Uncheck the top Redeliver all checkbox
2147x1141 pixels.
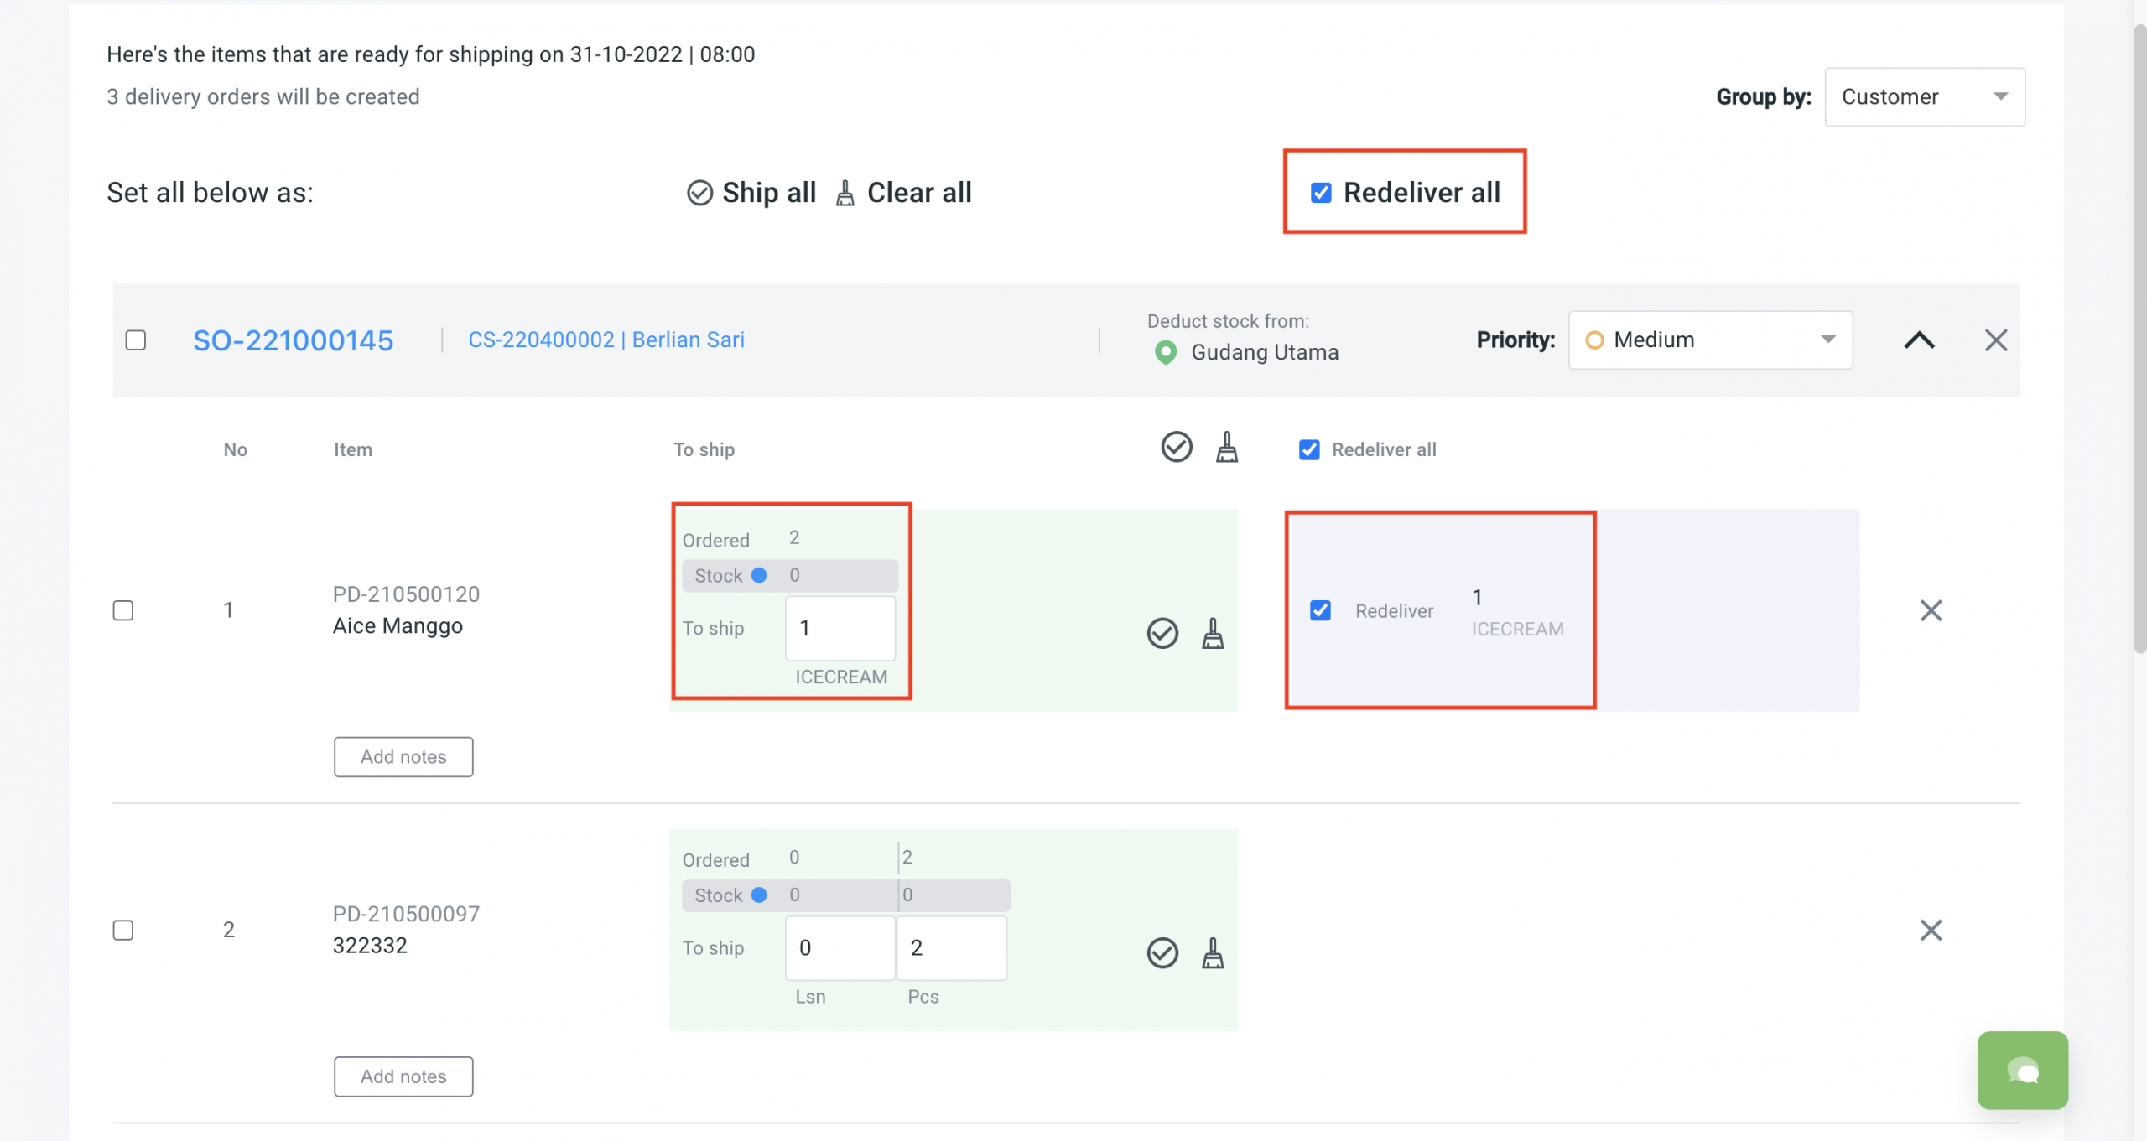pos(1321,193)
